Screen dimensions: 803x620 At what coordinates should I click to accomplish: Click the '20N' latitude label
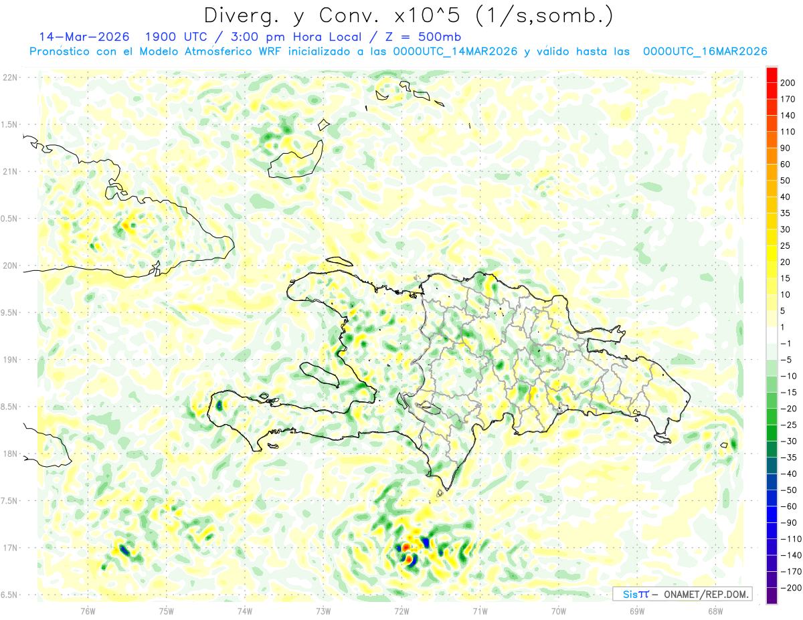pyautogui.click(x=9, y=266)
